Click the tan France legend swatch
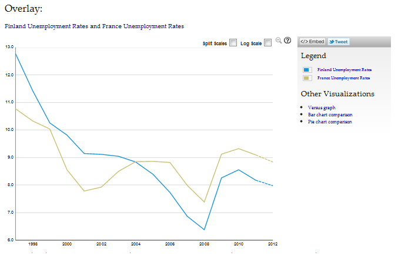 (307, 78)
